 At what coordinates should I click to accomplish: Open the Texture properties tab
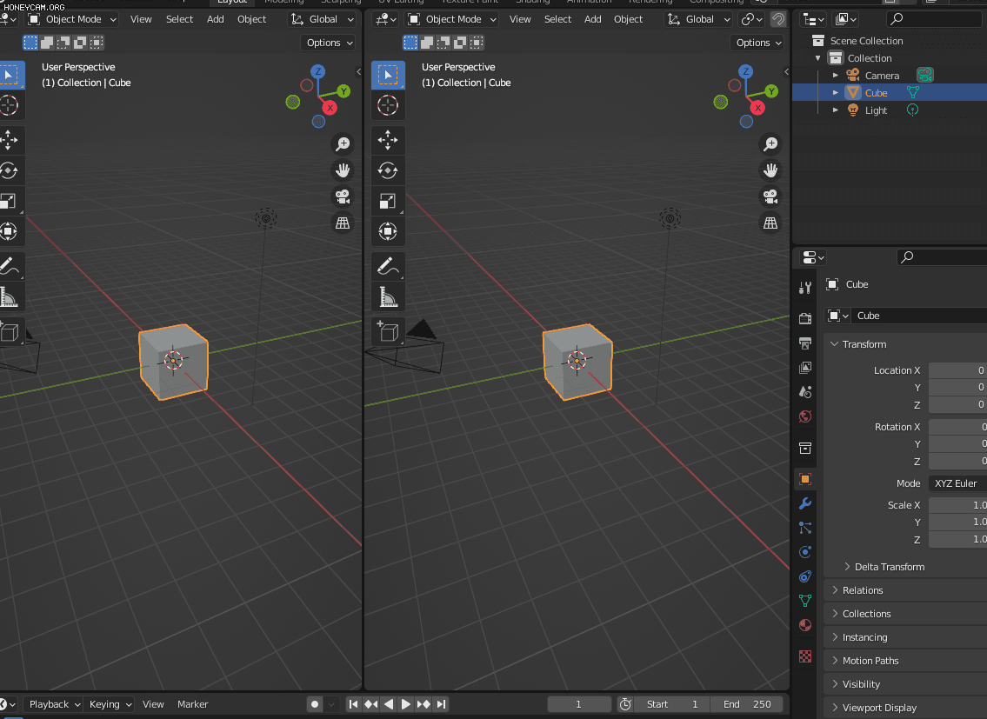coord(805,656)
